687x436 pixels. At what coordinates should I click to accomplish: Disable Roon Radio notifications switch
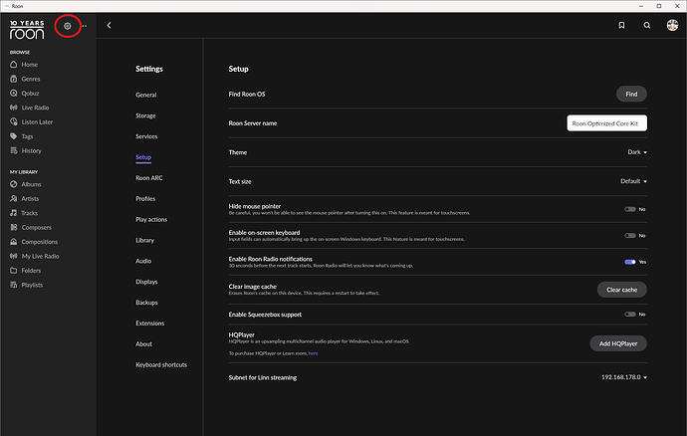click(x=630, y=262)
